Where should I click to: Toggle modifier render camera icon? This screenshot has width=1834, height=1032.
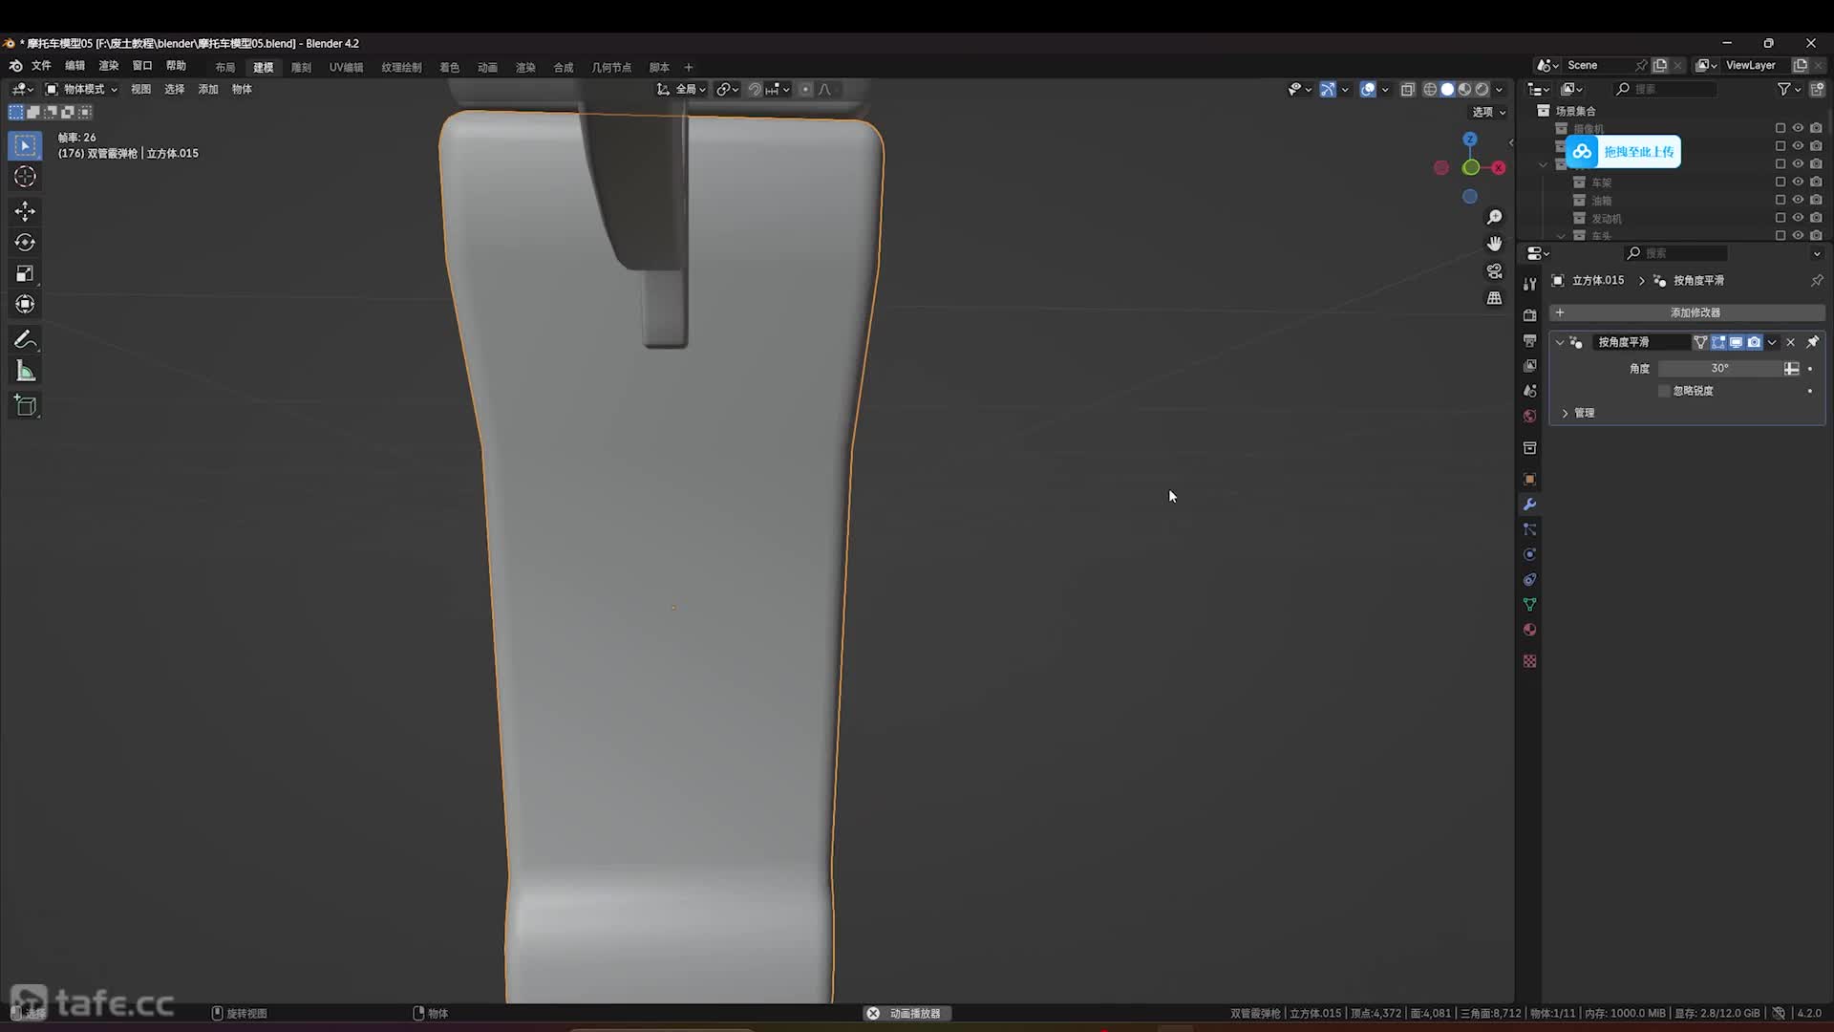pos(1754,342)
